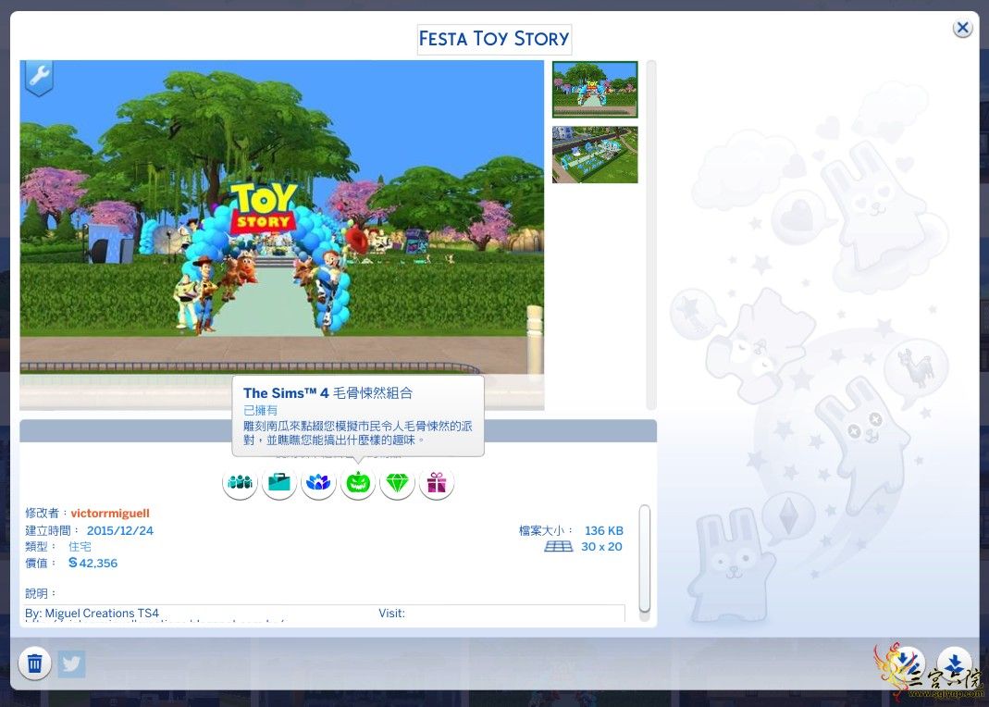Save lot to library with download button
989x707 pixels.
[955, 664]
